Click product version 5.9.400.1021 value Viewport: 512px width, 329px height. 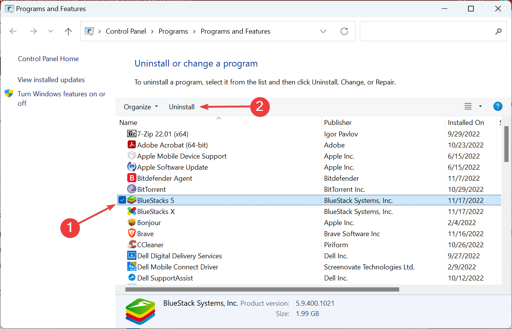tap(315, 303)
